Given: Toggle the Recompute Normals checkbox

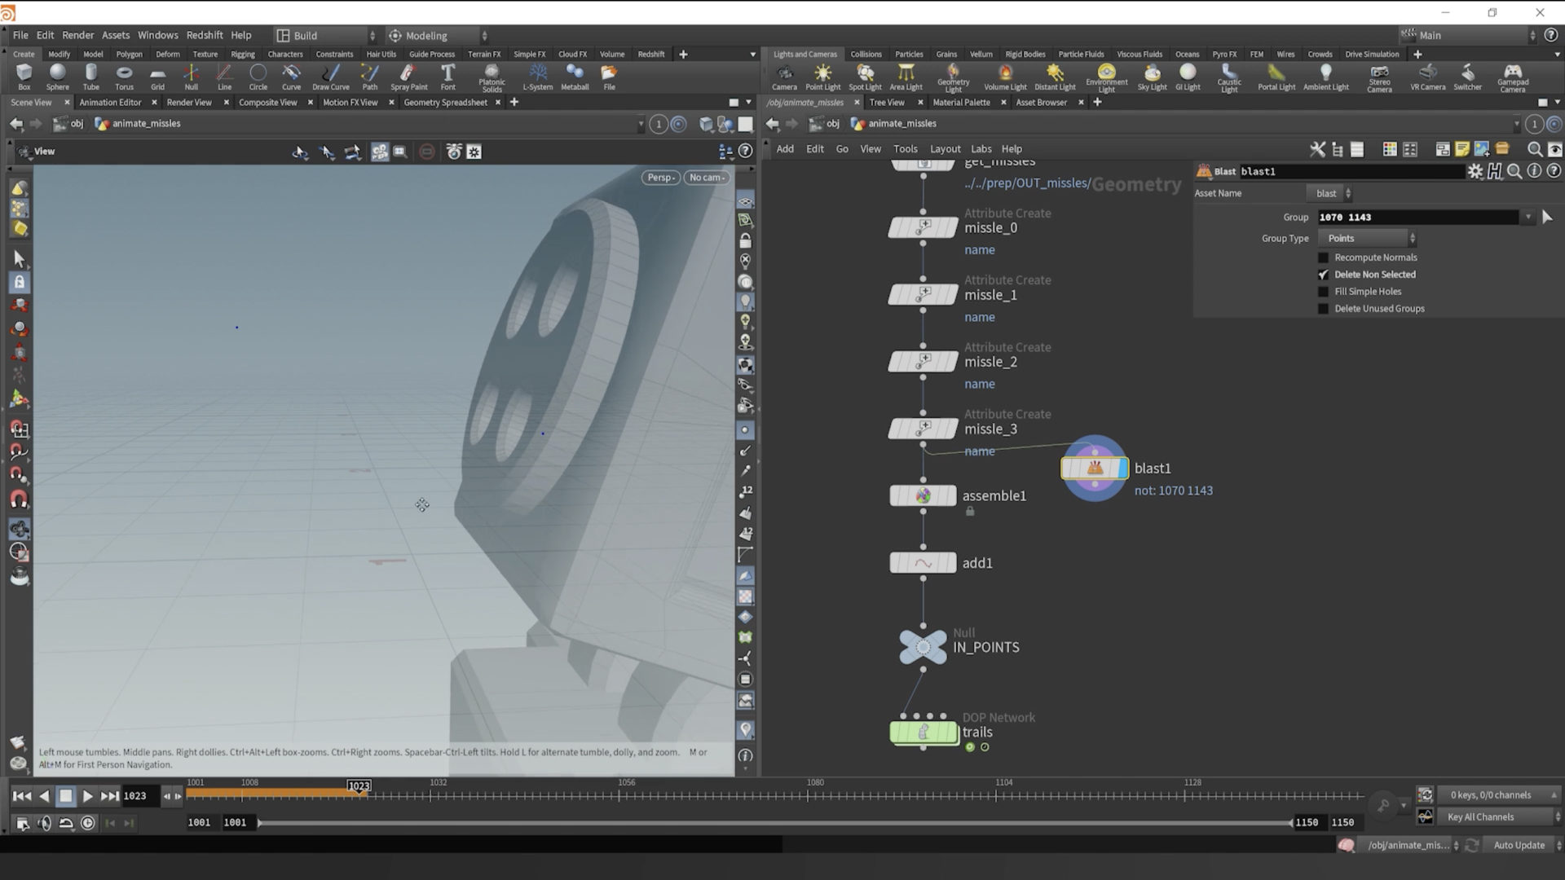Looking at the screenshot, I should pos(1323,257).
